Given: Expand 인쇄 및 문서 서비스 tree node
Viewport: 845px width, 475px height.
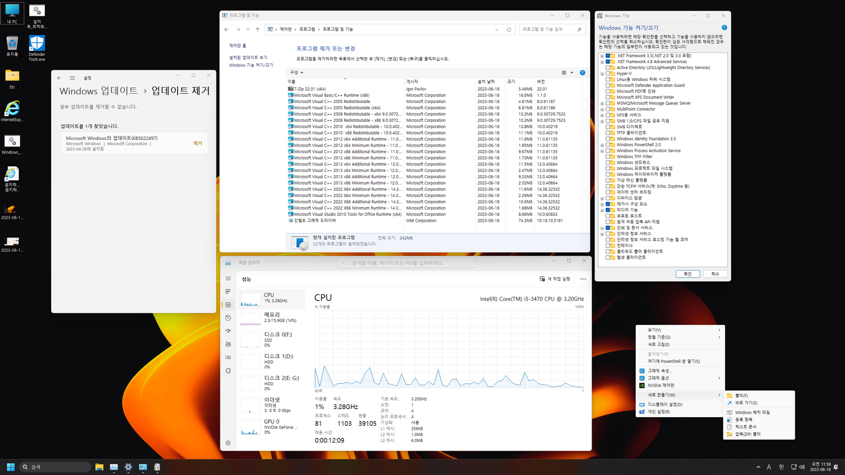Looking at the screenshot, I should click(x=602, y=228).
